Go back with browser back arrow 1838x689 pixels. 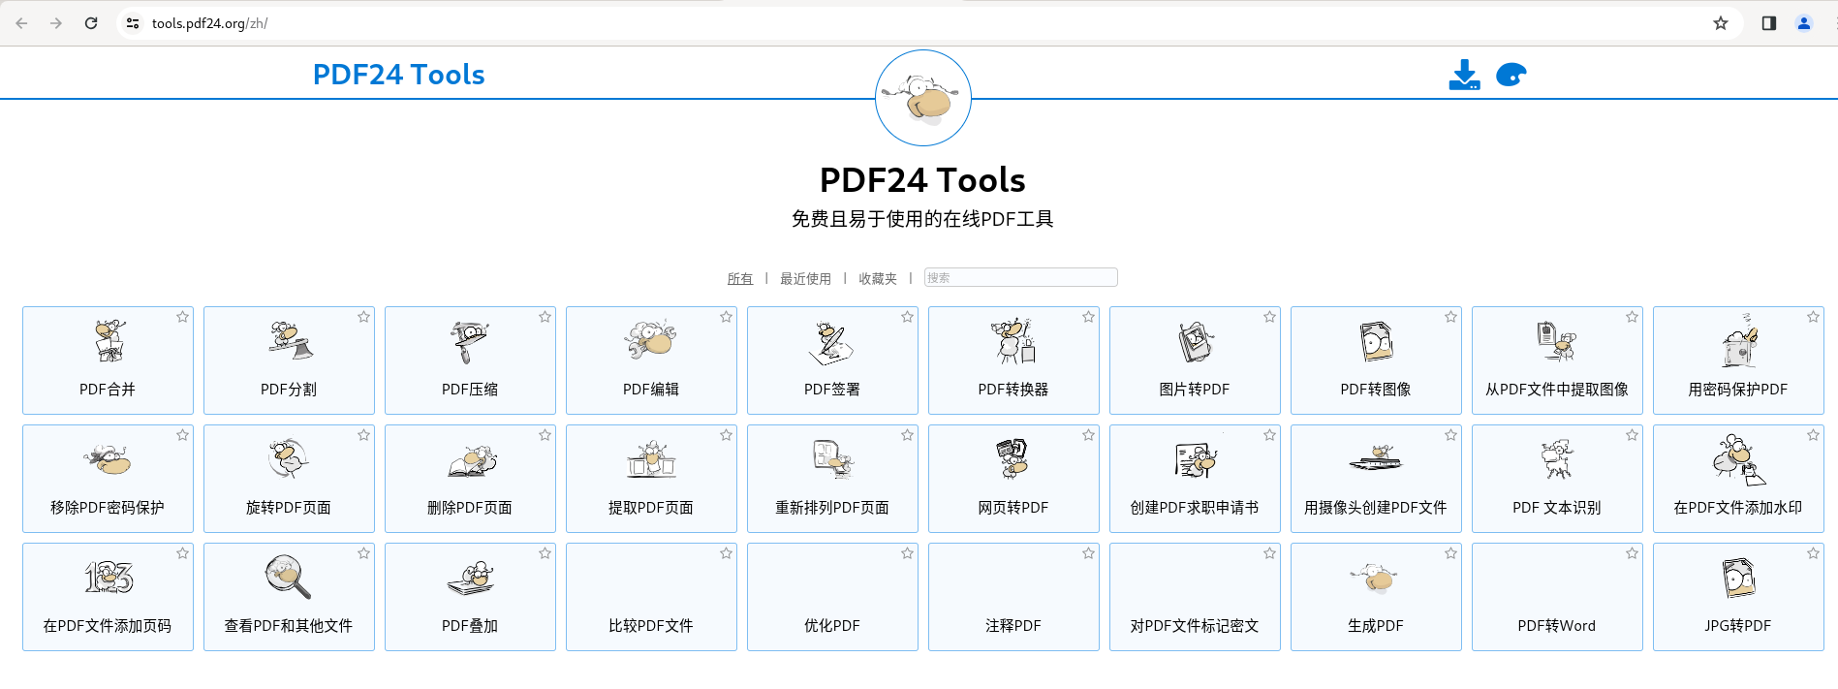click(21, 23)
